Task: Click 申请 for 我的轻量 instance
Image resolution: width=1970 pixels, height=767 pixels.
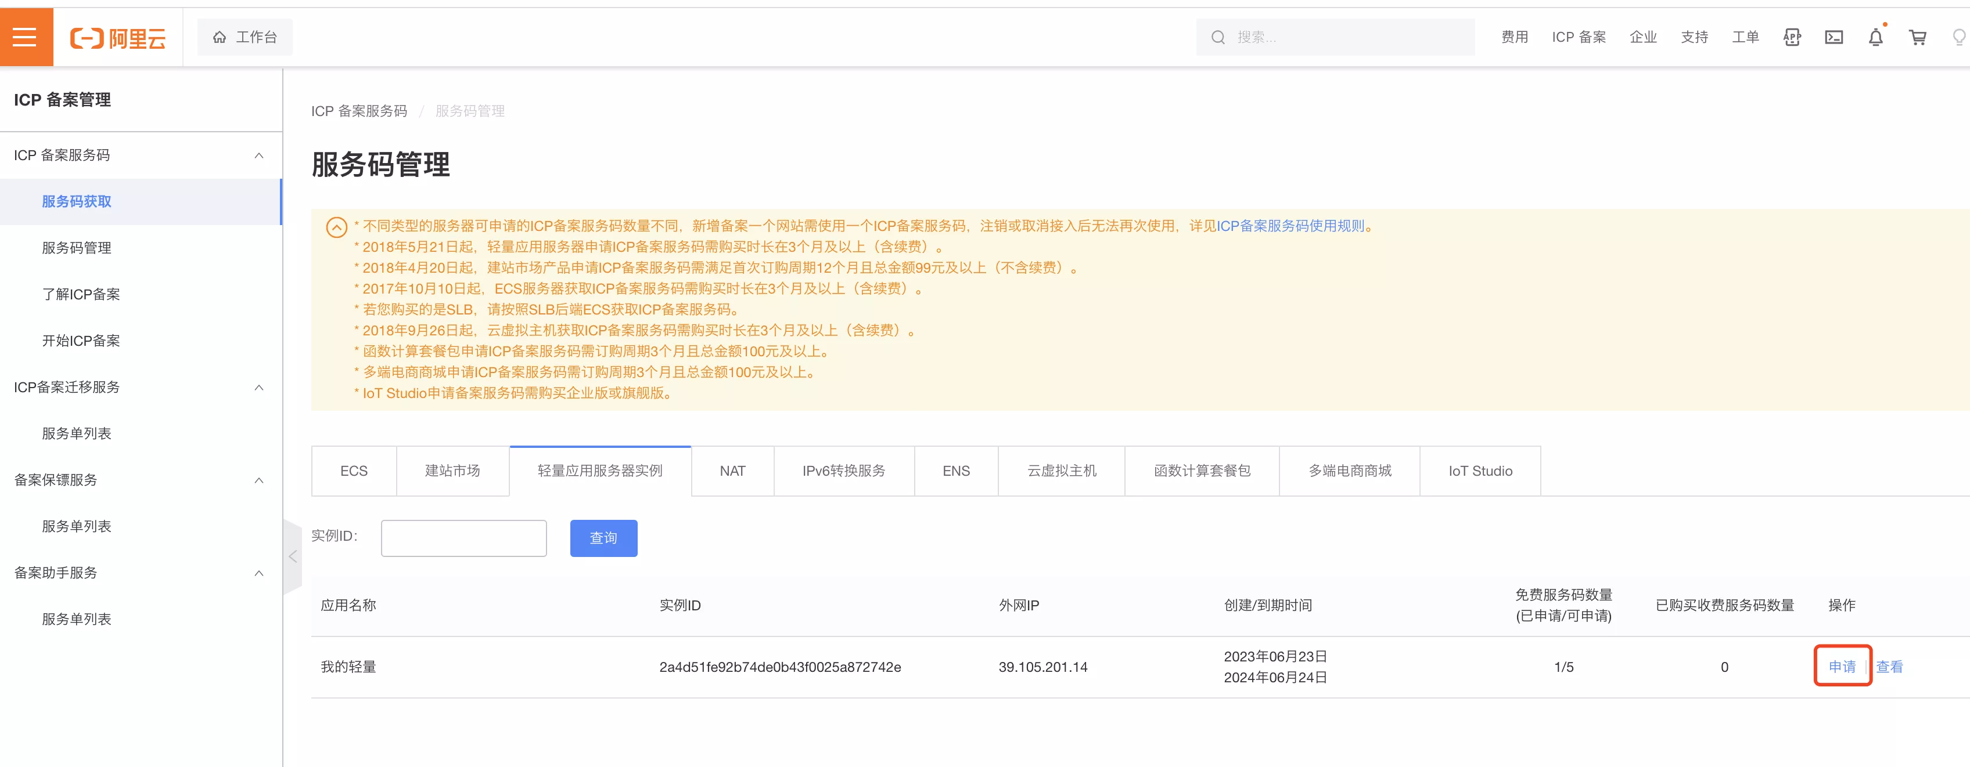Action: 1842,667
